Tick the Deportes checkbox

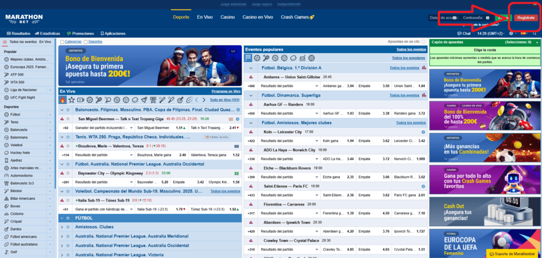coord(86,42)
